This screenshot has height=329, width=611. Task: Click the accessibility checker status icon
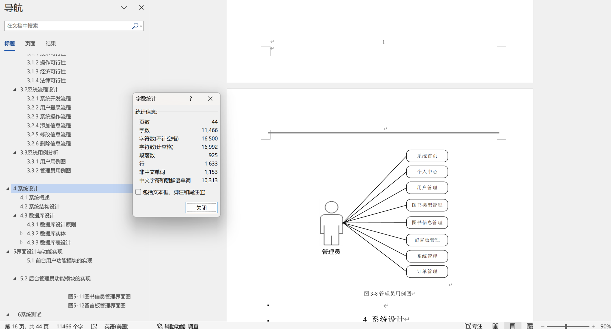(160, 326)
